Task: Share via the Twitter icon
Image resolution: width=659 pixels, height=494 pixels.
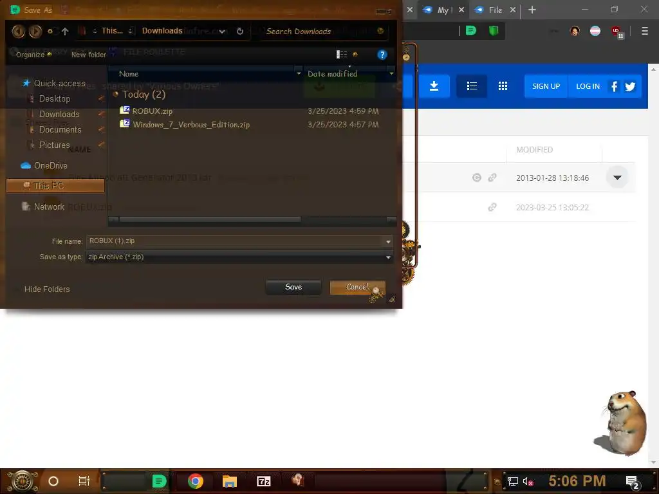Action: (x=630, y=87)
